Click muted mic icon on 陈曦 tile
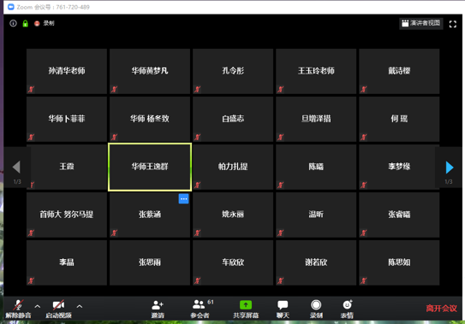Screen dimensions: 465x324 tap(281, 186)
